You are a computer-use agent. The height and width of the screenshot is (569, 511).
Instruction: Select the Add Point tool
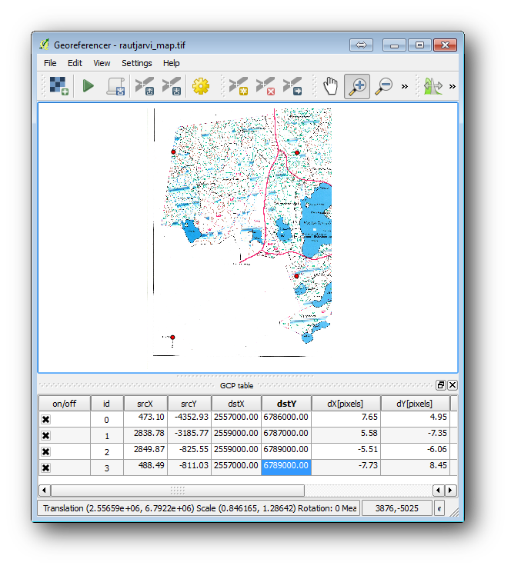238,86
